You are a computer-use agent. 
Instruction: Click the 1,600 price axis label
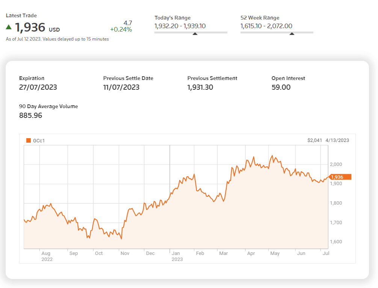point(337,242)
